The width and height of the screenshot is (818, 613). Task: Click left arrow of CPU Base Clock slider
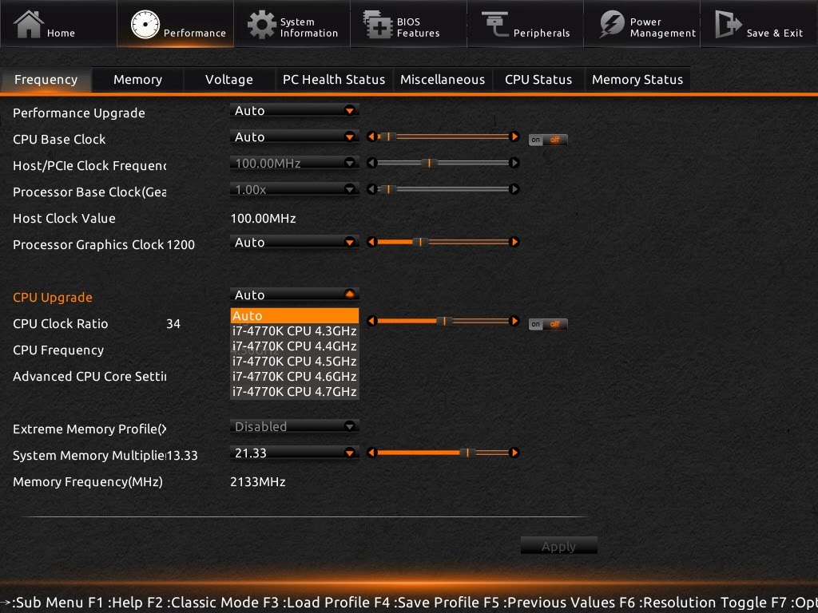point(371,136)
